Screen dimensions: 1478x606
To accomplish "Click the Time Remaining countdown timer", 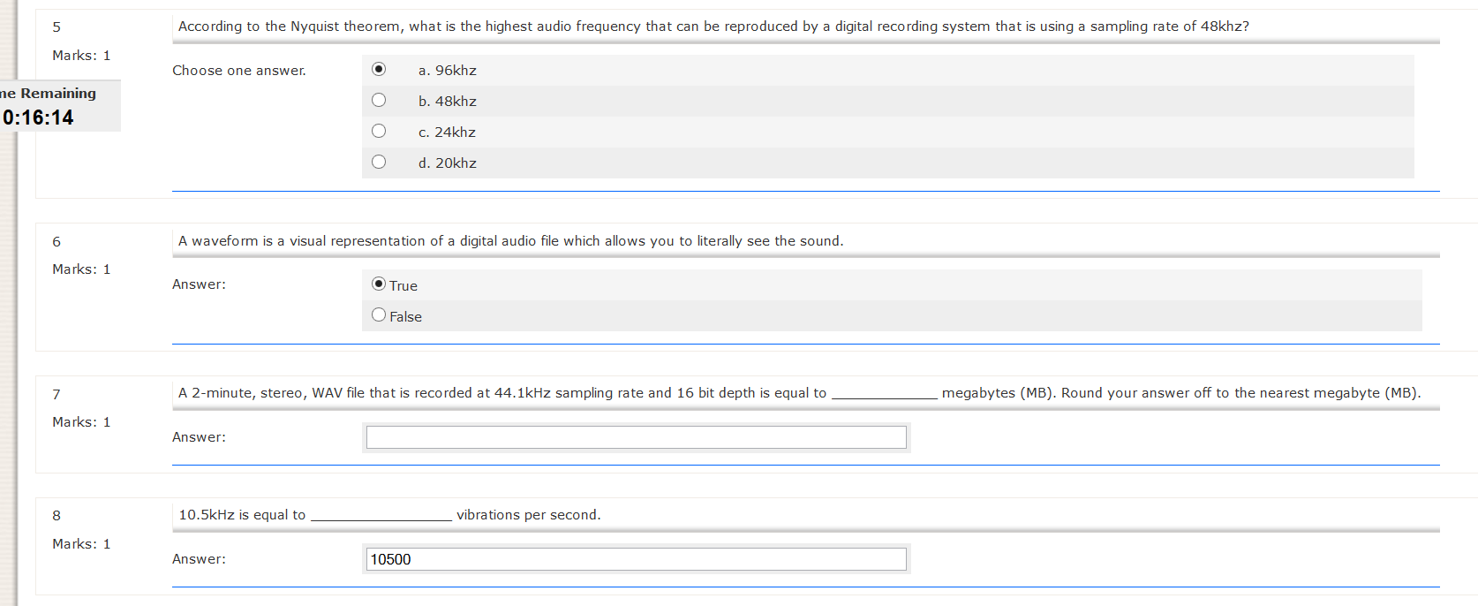I will (39, 117).
